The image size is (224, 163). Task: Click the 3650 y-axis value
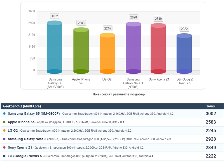pos(32,11)
